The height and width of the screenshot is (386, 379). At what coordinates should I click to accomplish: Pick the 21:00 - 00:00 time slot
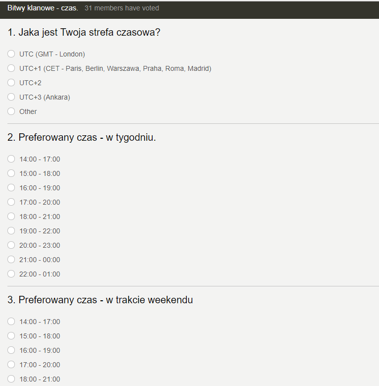tap(11, 260)
